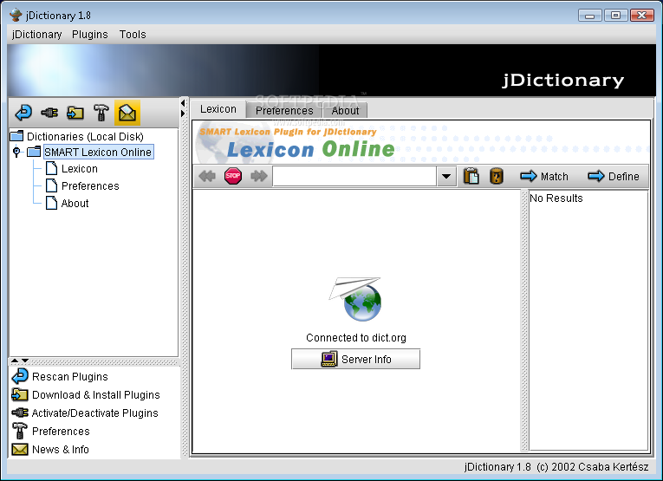Expand left panel with the right divider arrow
Image resolution: width=663 pixels, height=481 pixels.
coord(183,114)
